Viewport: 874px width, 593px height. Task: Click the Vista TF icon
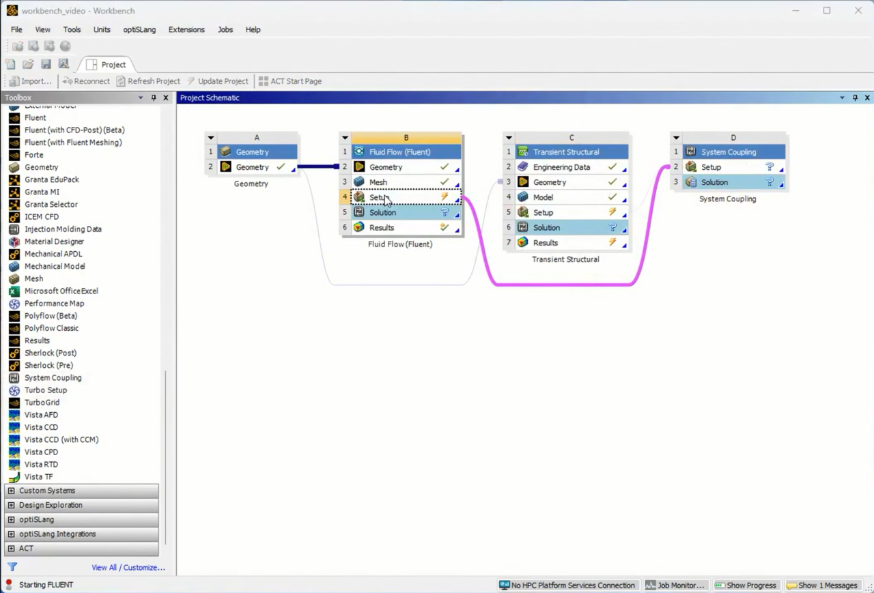click(14, 477)
